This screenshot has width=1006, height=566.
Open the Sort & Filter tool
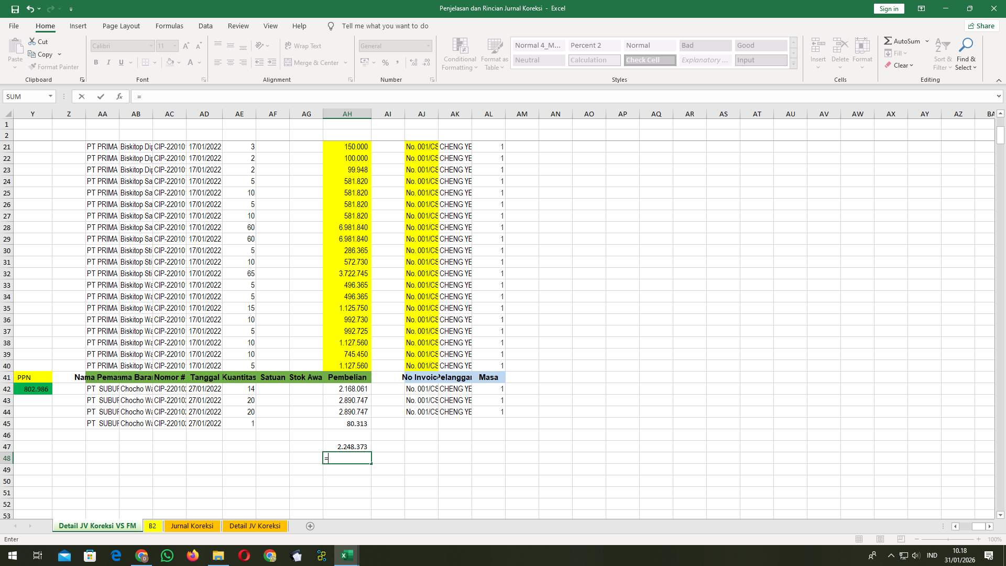pos(942,53)
